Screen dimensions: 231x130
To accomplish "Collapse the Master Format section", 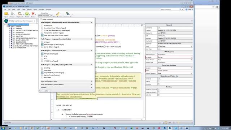I will coord(92,51).
